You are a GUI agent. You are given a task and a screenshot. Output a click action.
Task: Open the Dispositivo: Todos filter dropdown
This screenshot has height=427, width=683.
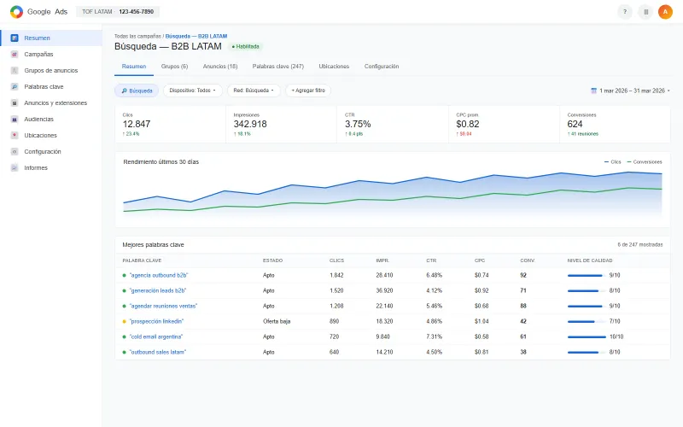pyautogui.click(x=193, y=91)
